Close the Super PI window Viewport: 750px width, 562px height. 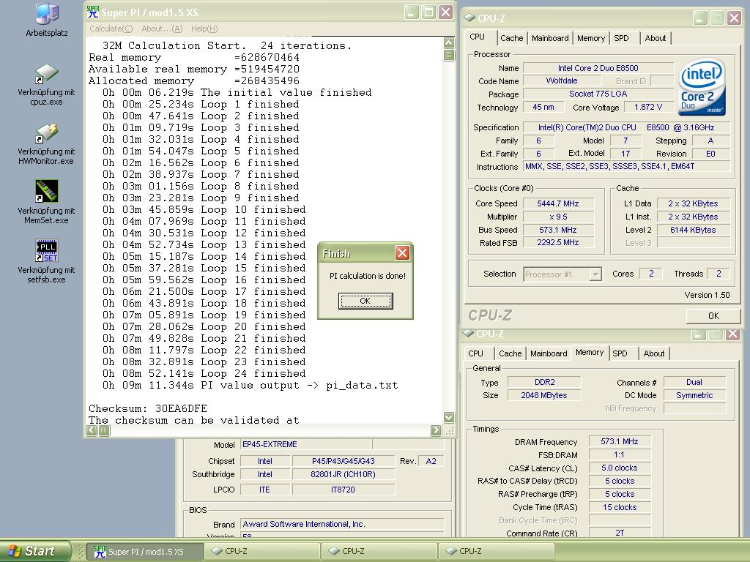coord(446,12)
